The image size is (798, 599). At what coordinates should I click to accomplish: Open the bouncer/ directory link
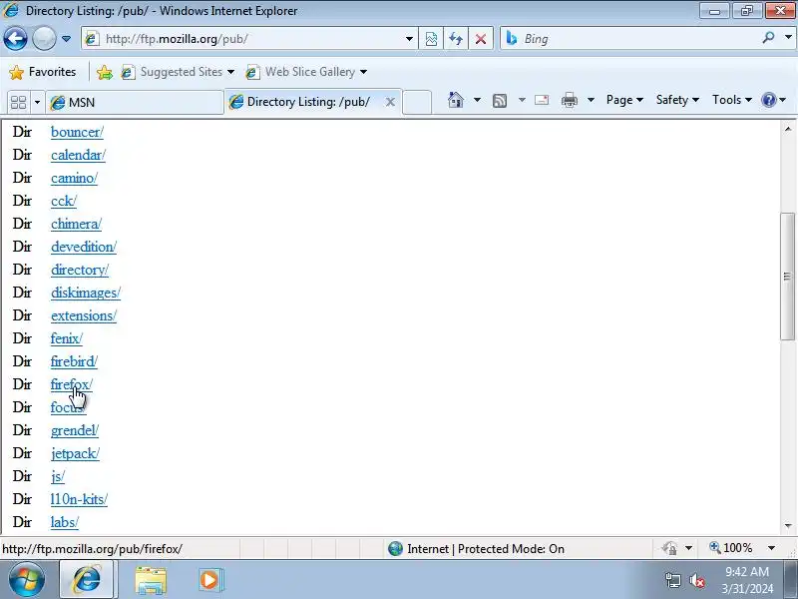(78, 132)
